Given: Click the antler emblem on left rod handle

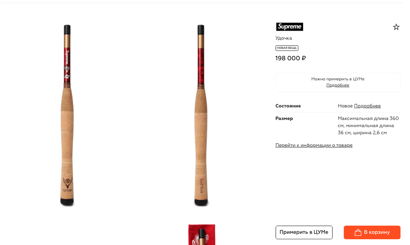Looking at the screenshot, I should click(x=67, y=183).
